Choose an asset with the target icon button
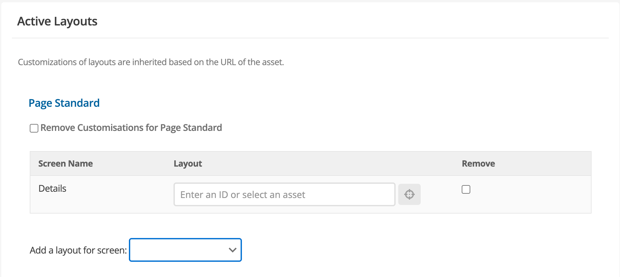 tap(409, 194)
